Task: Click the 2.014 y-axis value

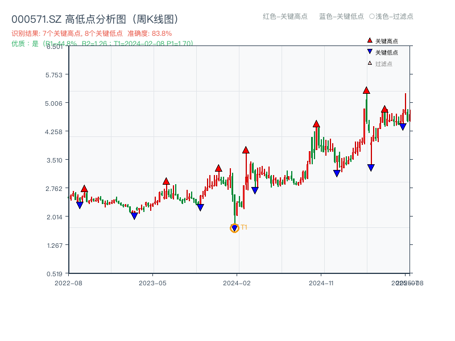Action: click(x=55, y=217)
